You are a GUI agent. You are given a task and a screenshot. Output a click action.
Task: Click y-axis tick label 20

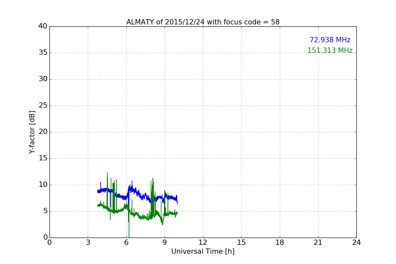click(43, 132)
